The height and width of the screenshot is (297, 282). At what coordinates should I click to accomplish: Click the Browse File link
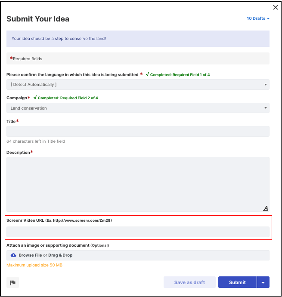tap(30, 255)
